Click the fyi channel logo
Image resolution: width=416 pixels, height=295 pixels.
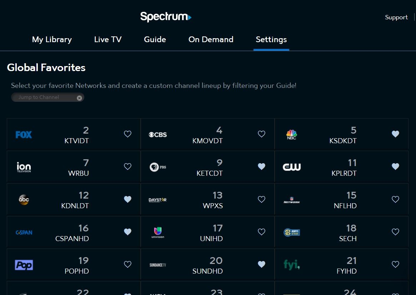(x=292, y=265)
